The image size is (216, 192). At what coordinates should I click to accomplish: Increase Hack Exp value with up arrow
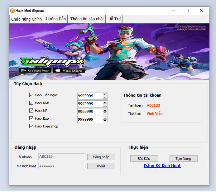click(105, 118)
